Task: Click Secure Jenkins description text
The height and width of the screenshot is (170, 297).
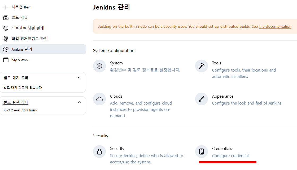Action: [147, 159]
